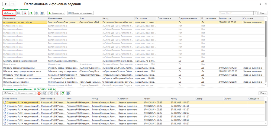Click Добавить in background jobs section
Viewport: 271px width, 128px height.
(x=9, y=93)
